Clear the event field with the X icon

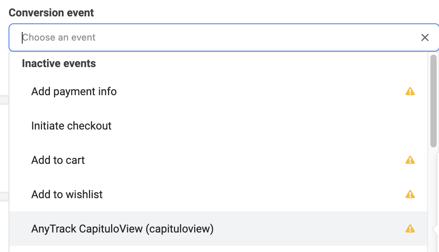[425, 37]
